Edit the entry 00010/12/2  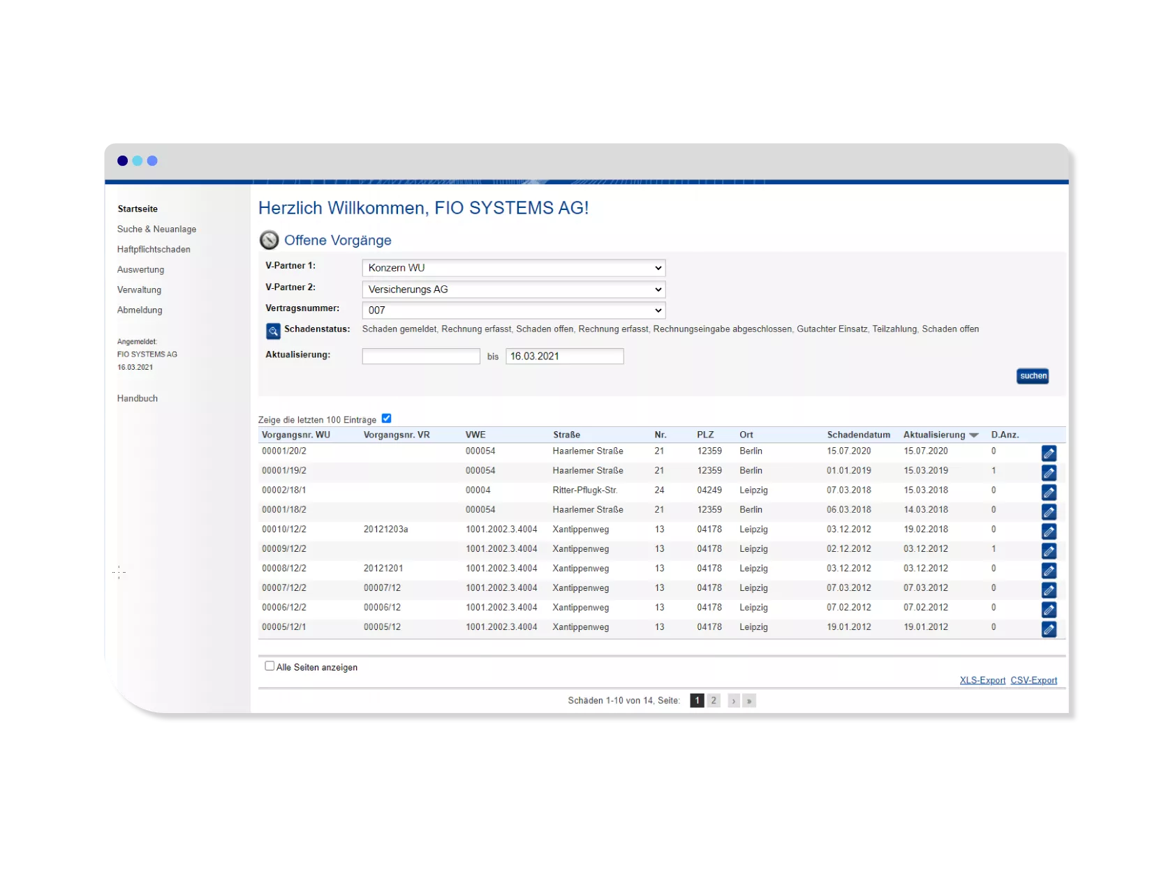coord(1049,531)
